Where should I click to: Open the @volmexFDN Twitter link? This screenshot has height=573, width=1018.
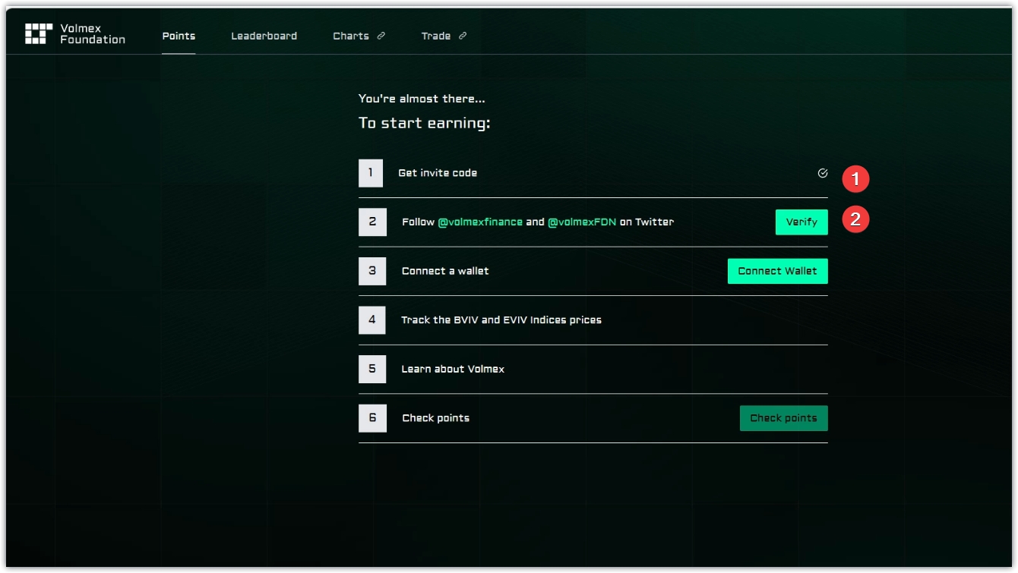pos(582,222)
